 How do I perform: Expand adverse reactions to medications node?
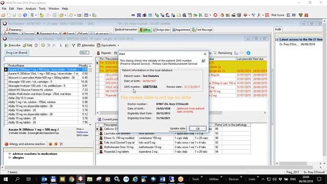point(9,154)
